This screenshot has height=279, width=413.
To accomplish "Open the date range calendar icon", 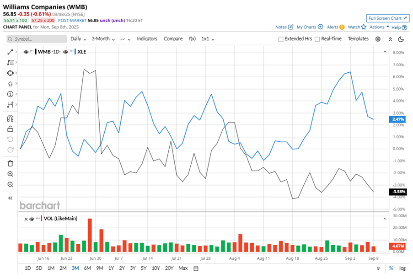I will pos(196,268).
